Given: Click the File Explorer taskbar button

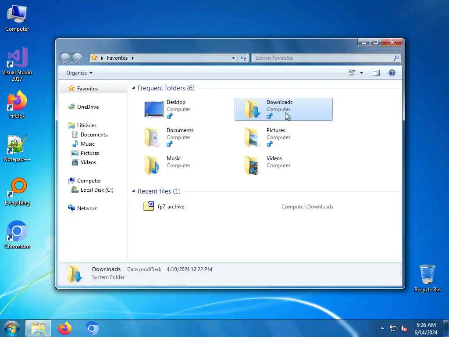Looking at the screenshot, I should click(x=38, y=328).
